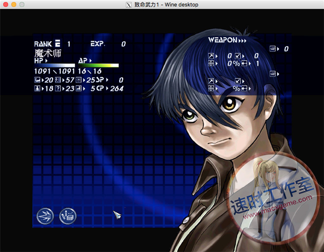Viewport: 324px width, 252px height.
Task: Click the blue HP gauge bar
Action: [x=55, y=65]
